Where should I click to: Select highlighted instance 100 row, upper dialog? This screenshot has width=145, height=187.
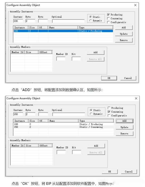pyautogui.click(x=63, y=31)
